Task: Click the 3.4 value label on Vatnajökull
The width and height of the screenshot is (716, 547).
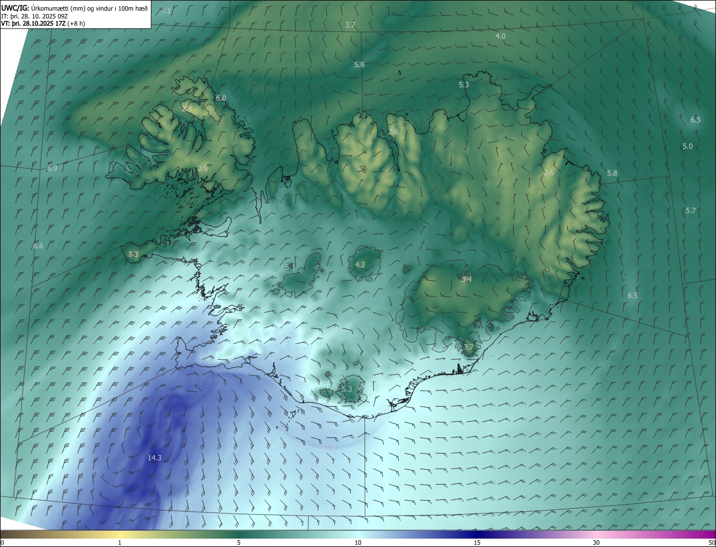Action: 467,280
